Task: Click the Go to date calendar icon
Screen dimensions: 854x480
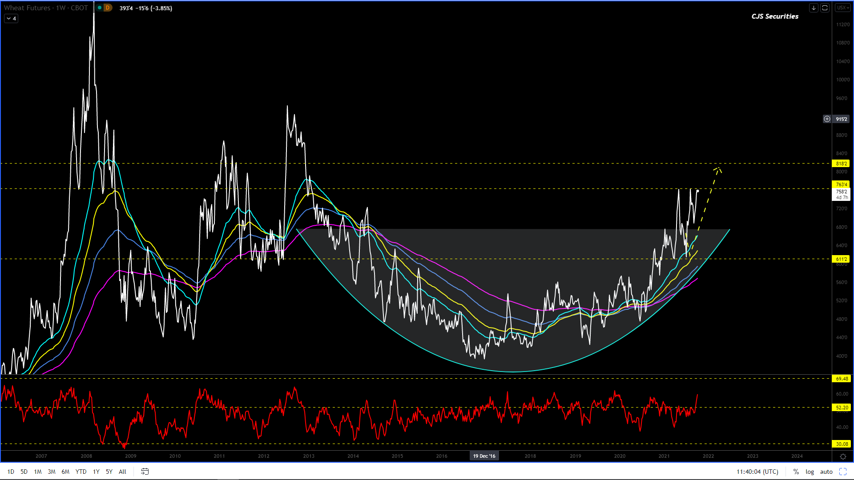Action: tap(145, 472)
